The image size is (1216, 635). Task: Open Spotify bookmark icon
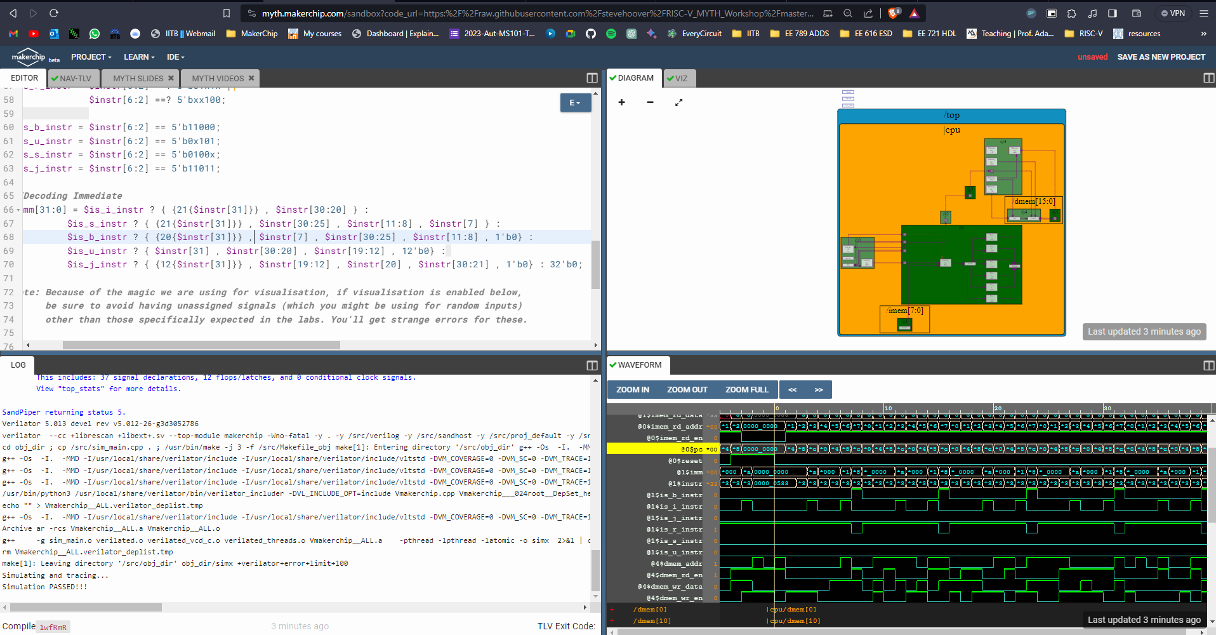coord(611,34)
